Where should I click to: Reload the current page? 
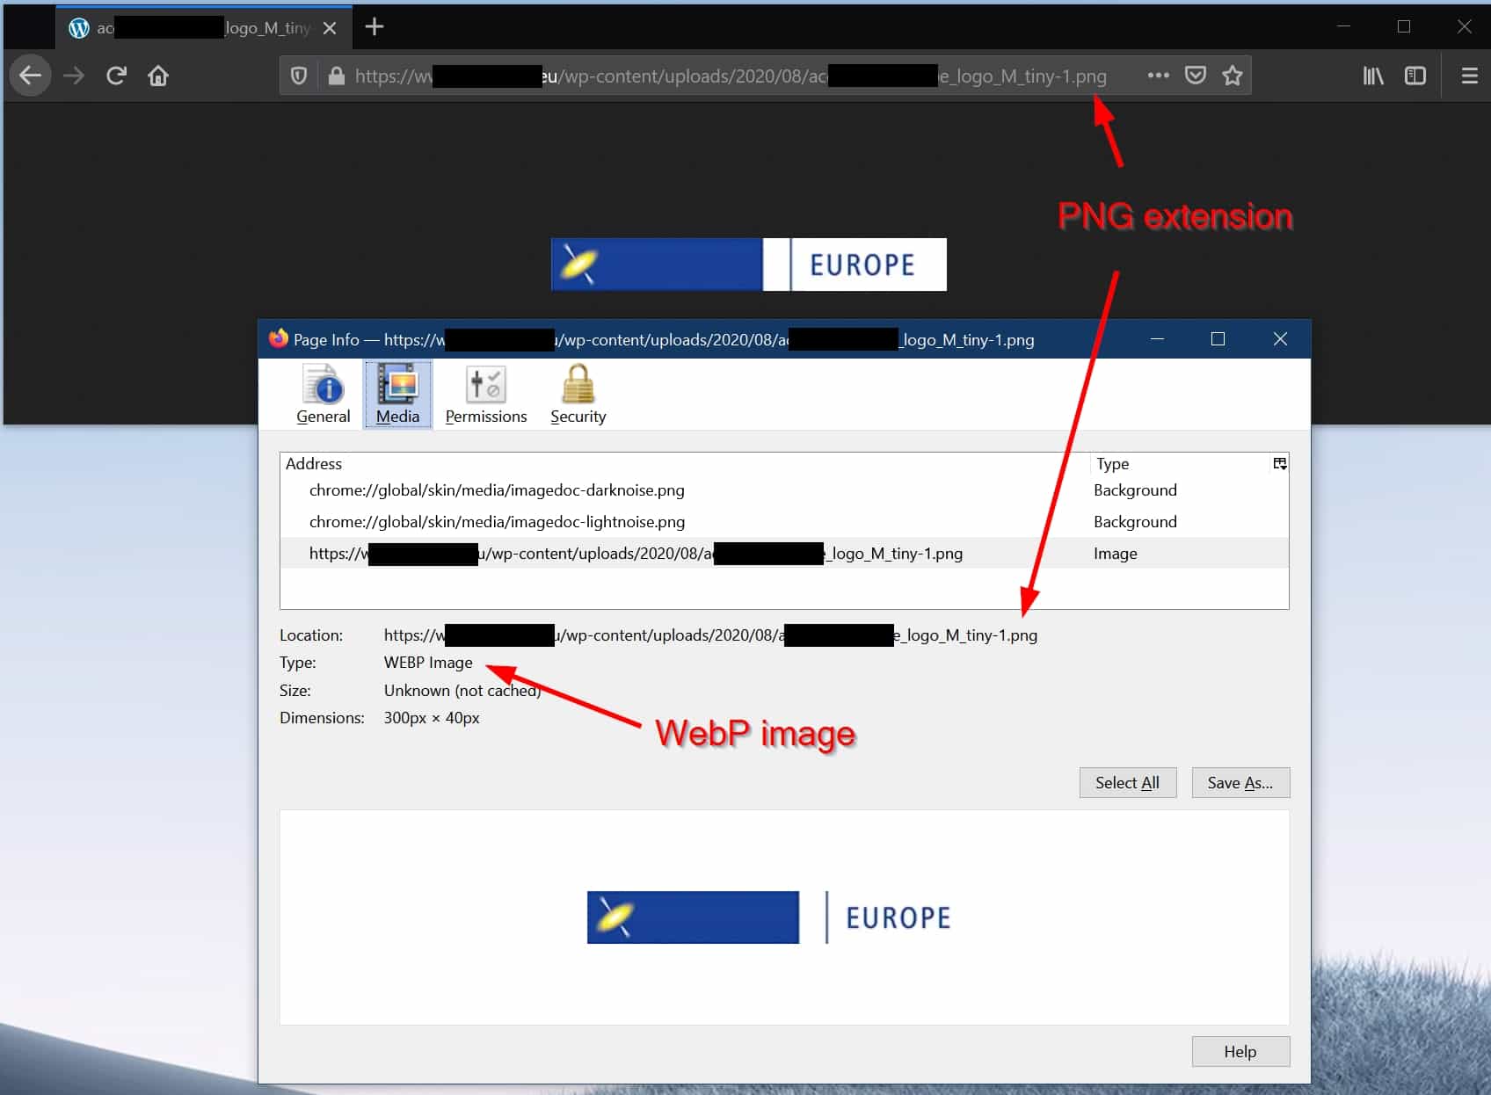coord(116,76)
